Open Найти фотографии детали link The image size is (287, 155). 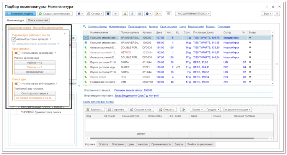(99, 102)
